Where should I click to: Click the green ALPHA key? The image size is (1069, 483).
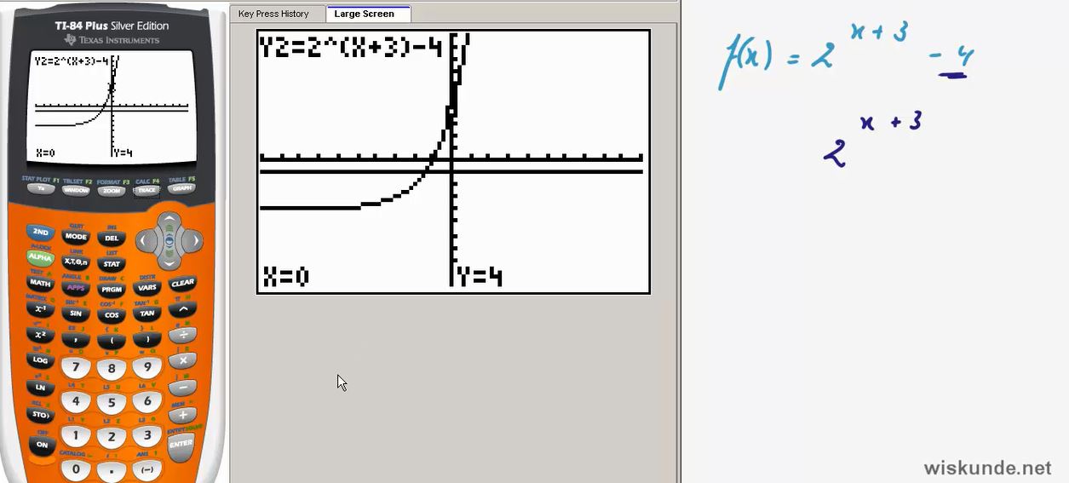[x=40, y=256]
